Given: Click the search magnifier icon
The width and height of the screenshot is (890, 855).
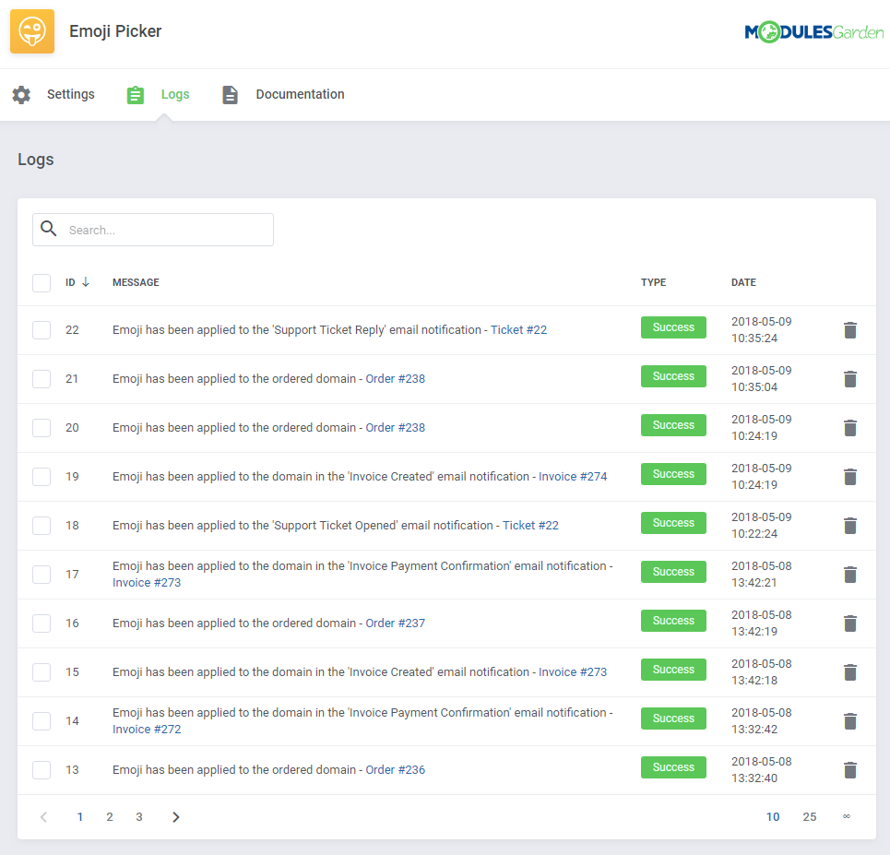Looking at the screenshot, I should (x=49, y=228).
